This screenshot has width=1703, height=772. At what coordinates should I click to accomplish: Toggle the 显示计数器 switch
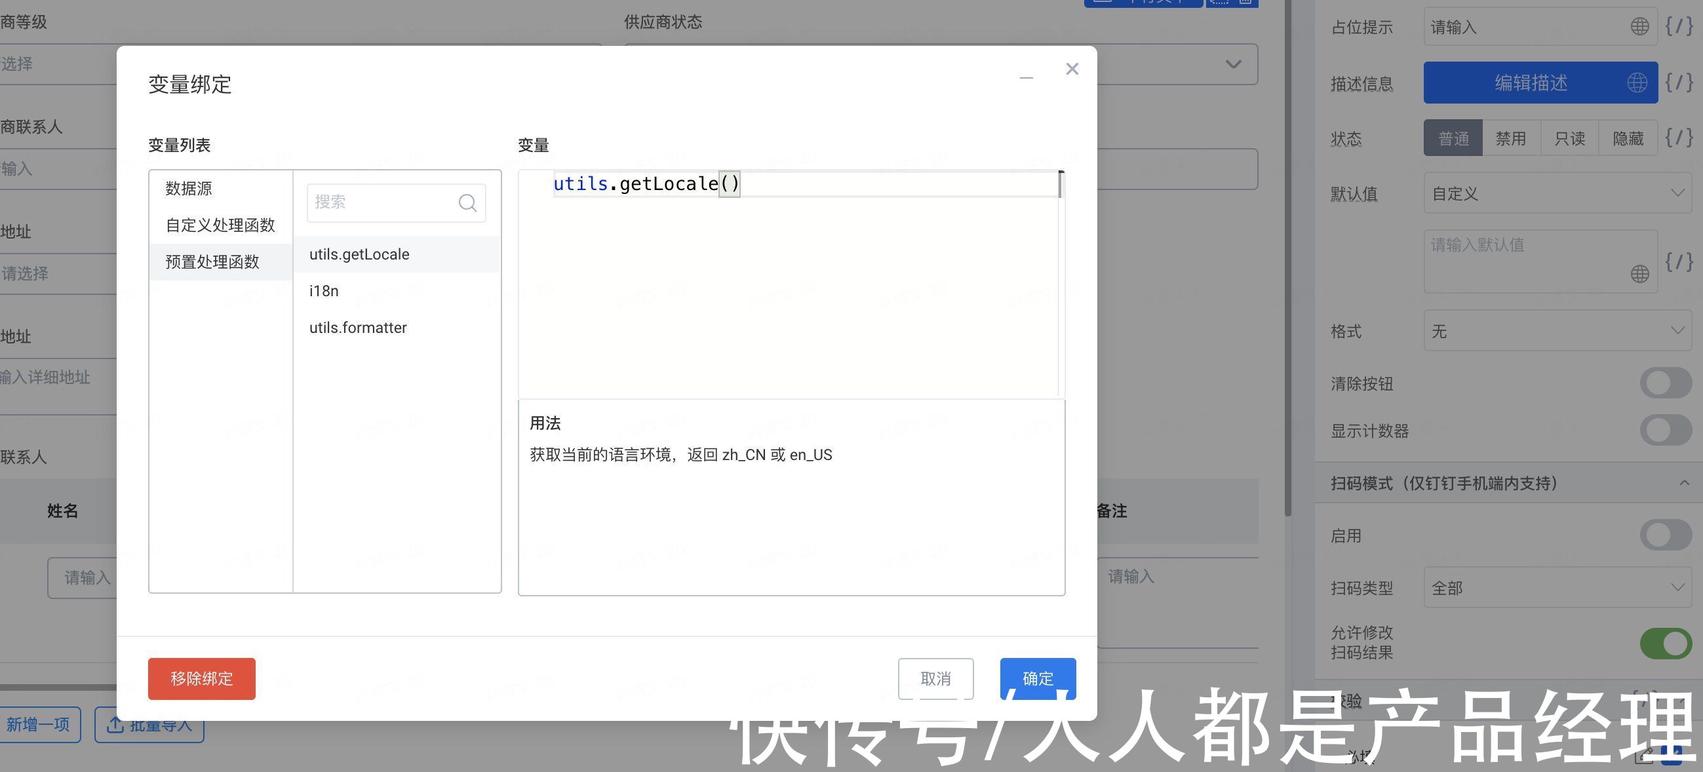1666,431
